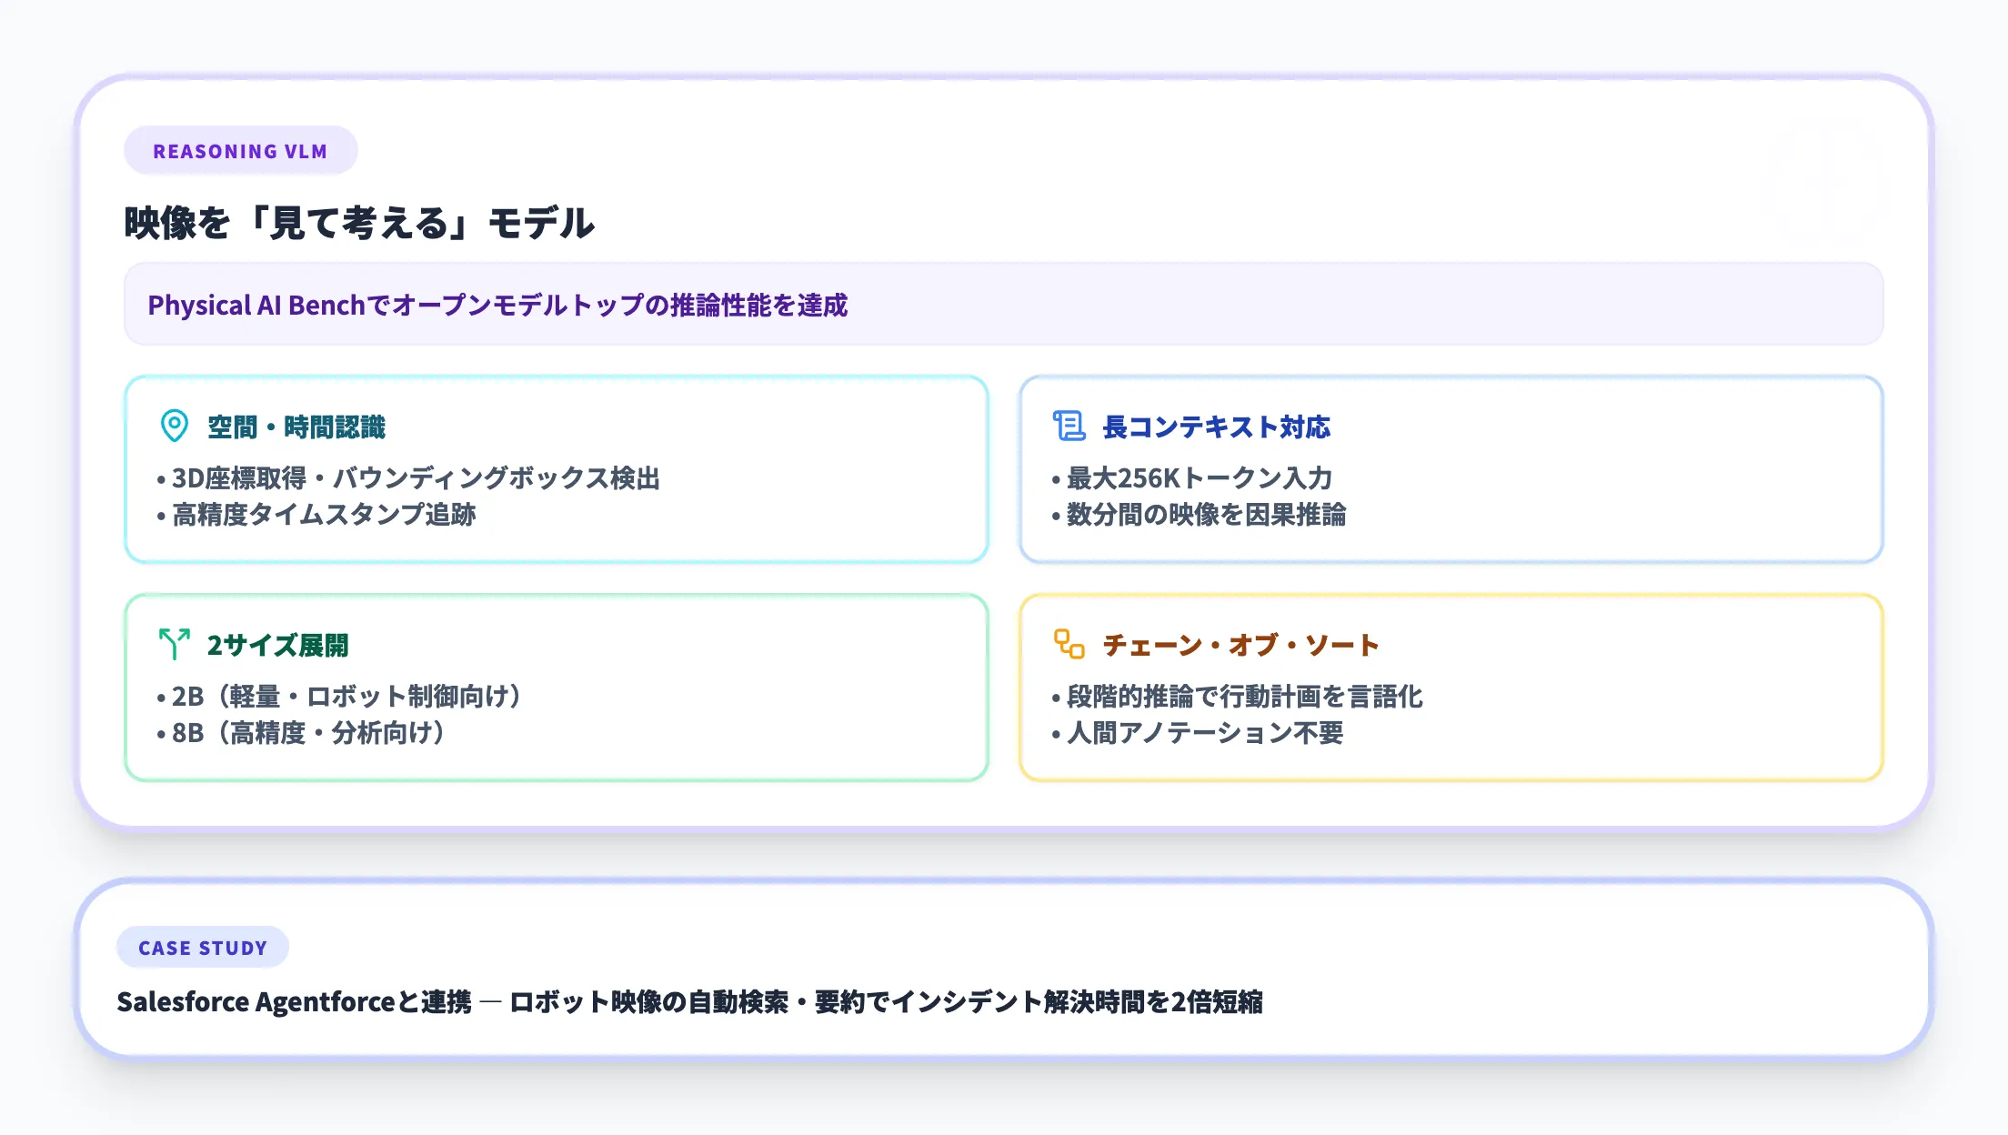This screenshot has width=2008, height=1135.
Task: Click the Salesforce Agentforceと連携 case study text
Action: tap(689, 1001)
